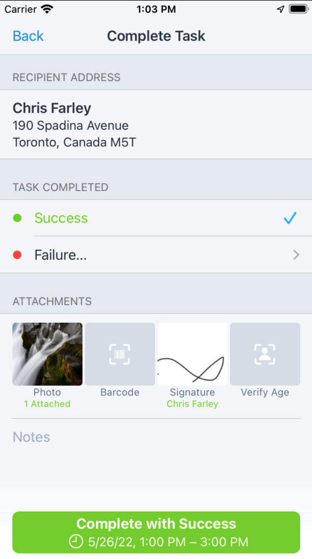Screen dimensions: 312x559
Task: Go Back to the previous screen
Action: point(28,36)
